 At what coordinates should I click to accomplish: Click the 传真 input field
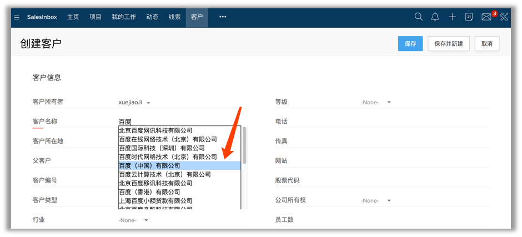coord(424,142)
